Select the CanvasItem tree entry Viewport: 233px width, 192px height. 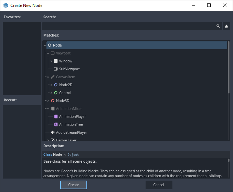[x=65, y=77]
